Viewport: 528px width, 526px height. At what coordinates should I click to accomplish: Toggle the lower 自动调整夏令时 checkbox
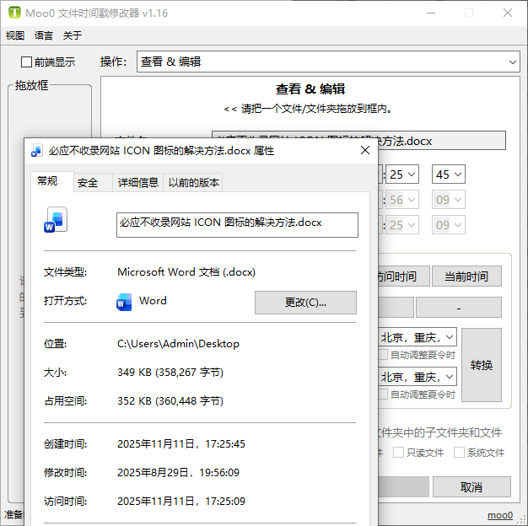[x=383, y=394]
